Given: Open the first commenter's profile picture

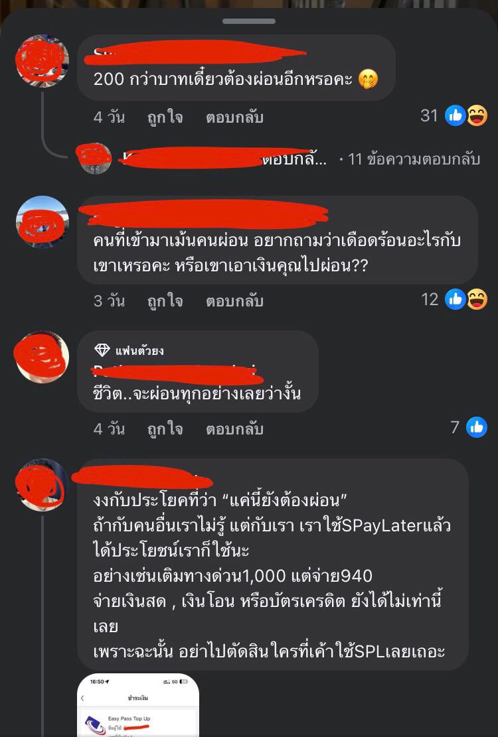Looking at the screenshot, I should (42, 60).
